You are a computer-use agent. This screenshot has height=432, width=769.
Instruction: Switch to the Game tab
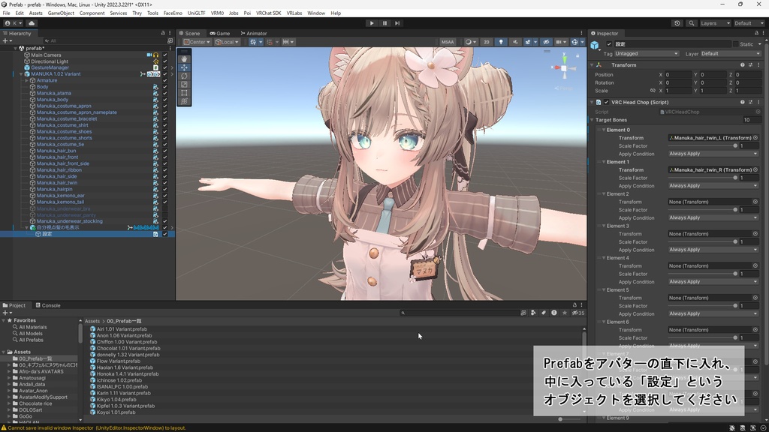(x=220, y=33)
